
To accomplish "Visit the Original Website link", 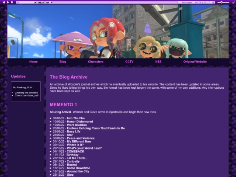I will [x=195, y=62].
